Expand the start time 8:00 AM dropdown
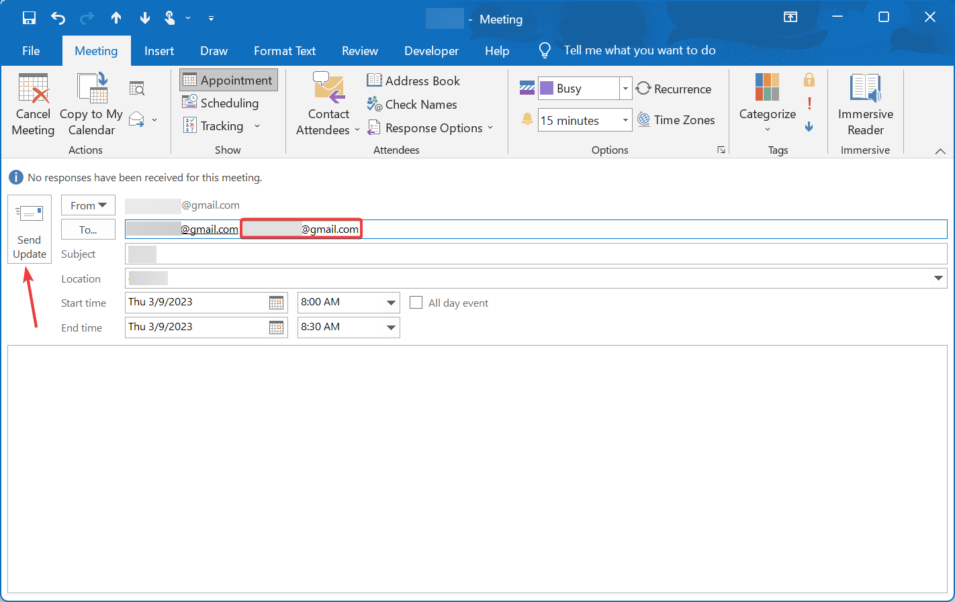The image size is (955, 602). (391, 303)
